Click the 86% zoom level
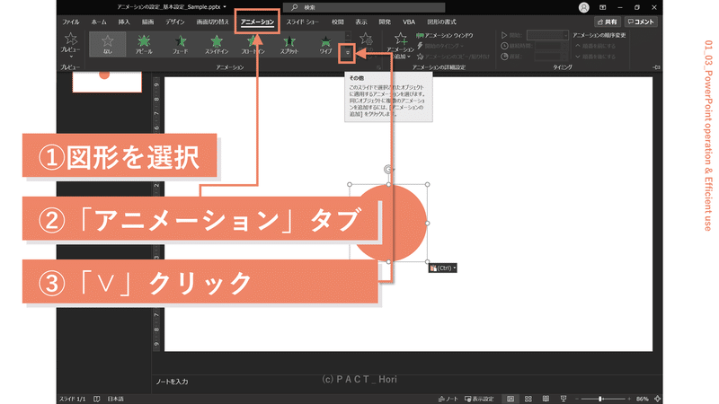This screenshot has width=719, height=404. (643, 399)
